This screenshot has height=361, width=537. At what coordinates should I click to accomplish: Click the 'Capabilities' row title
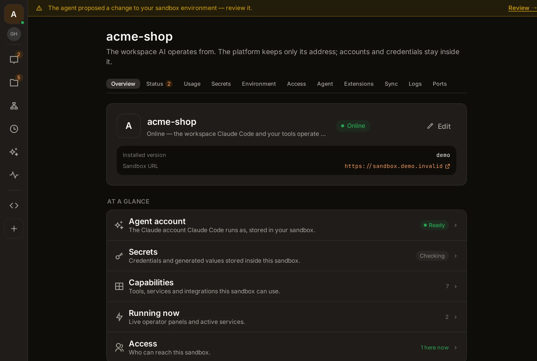[x=151, y=283]
